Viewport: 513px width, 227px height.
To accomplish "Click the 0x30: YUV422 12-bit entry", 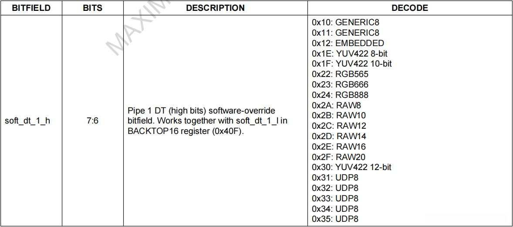I will [352, 167].
